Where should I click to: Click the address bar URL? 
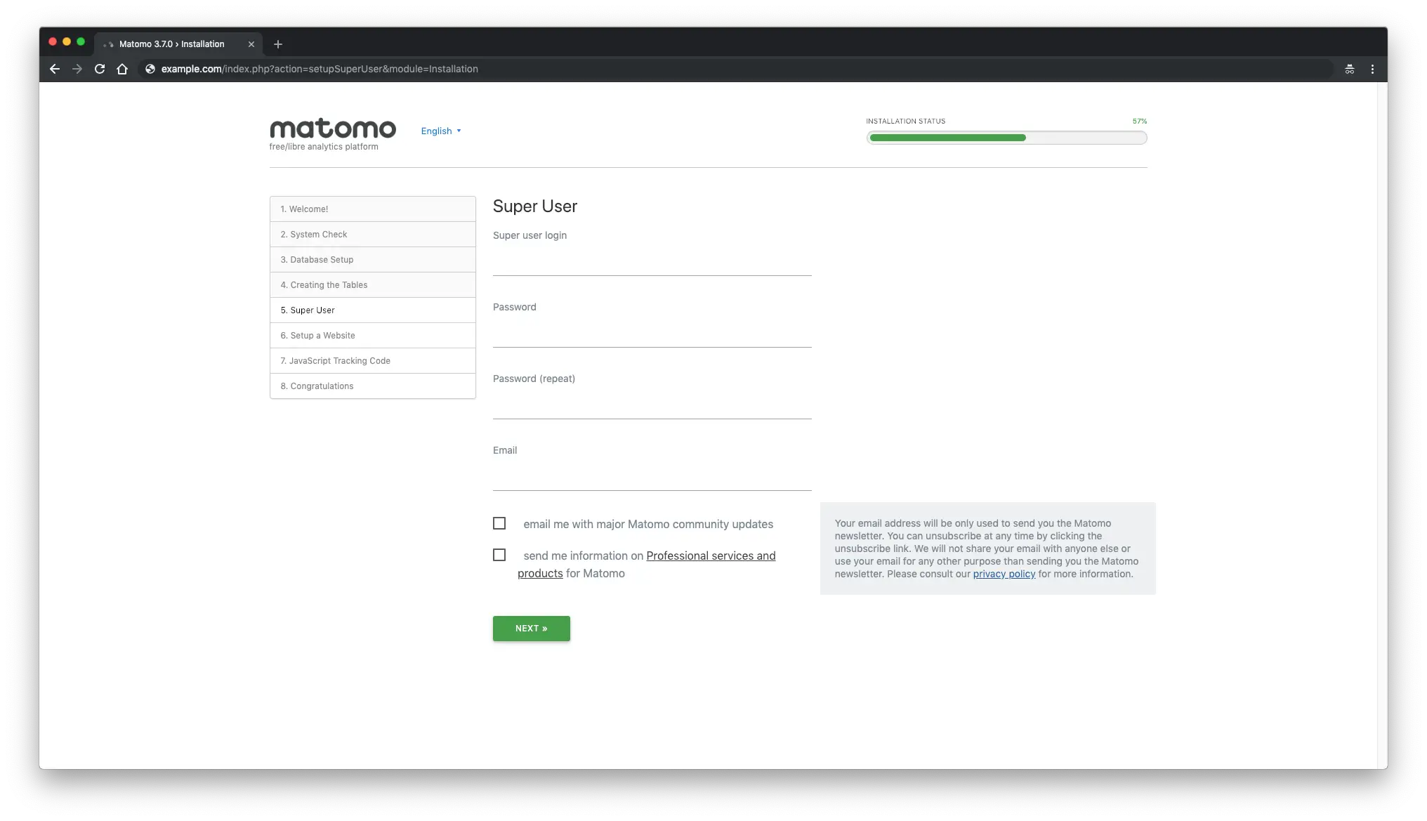click(320, 69)
